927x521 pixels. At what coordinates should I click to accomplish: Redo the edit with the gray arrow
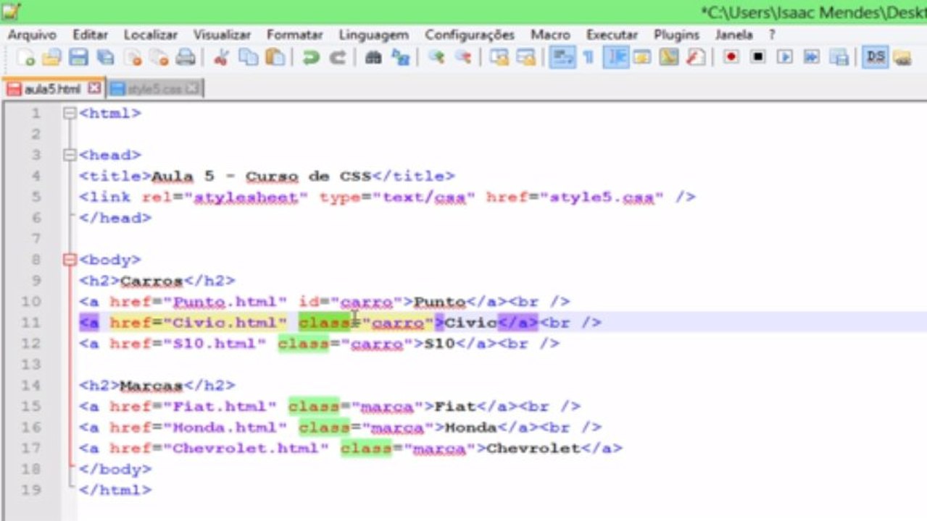pos(337,58)
